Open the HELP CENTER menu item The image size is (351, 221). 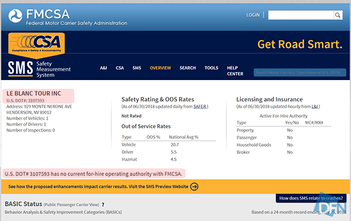[x=235, y=71]
